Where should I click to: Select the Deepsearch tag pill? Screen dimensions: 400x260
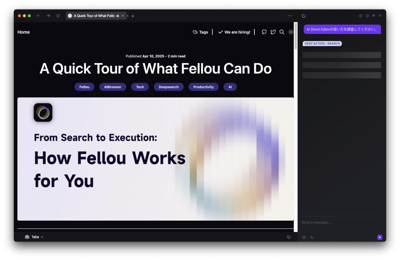pyautogui.click(x=169, y=87)
